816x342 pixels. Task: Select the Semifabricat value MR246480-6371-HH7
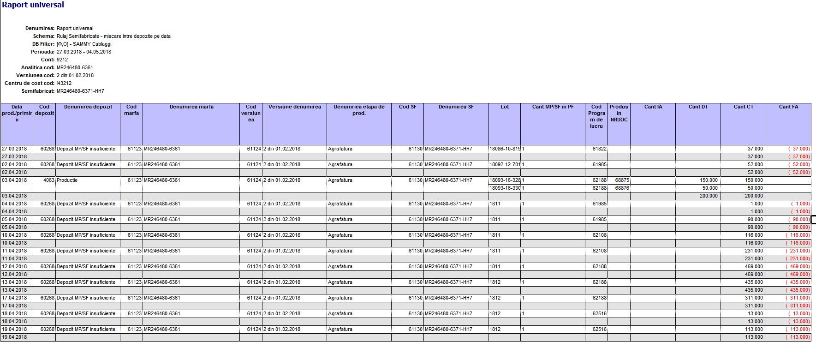point(80,91)
